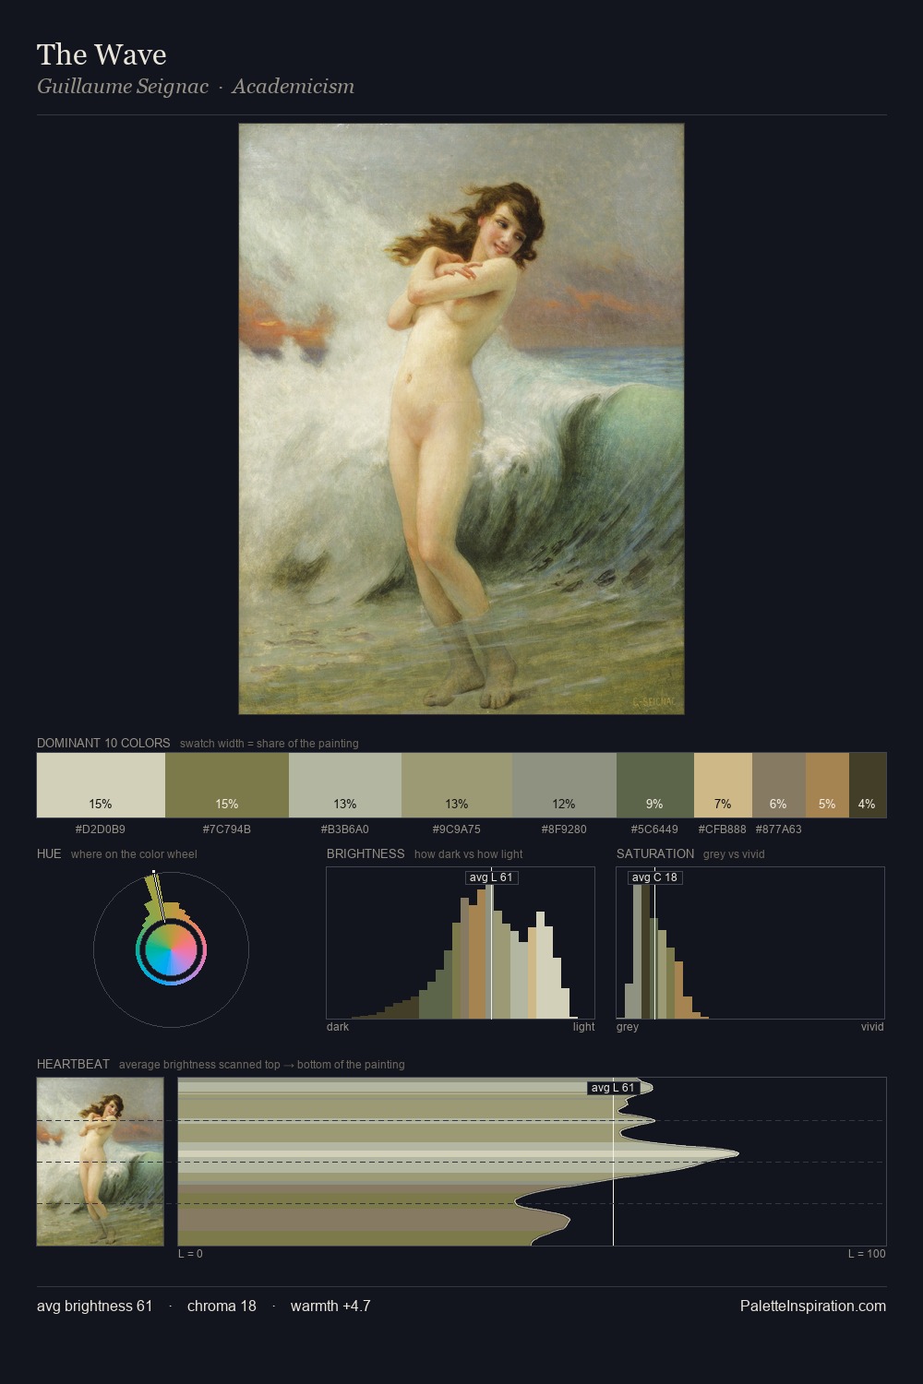Choose the #9C9A75 swatch
This screenshot has width=923, height=1384.
[x=457, y=785]
